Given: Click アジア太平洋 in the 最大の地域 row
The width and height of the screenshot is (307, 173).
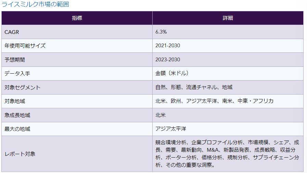Looking at the screenshot, I should [x=171, y=129].
